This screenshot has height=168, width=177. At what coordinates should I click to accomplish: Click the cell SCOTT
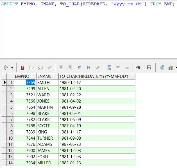(47, 126)
